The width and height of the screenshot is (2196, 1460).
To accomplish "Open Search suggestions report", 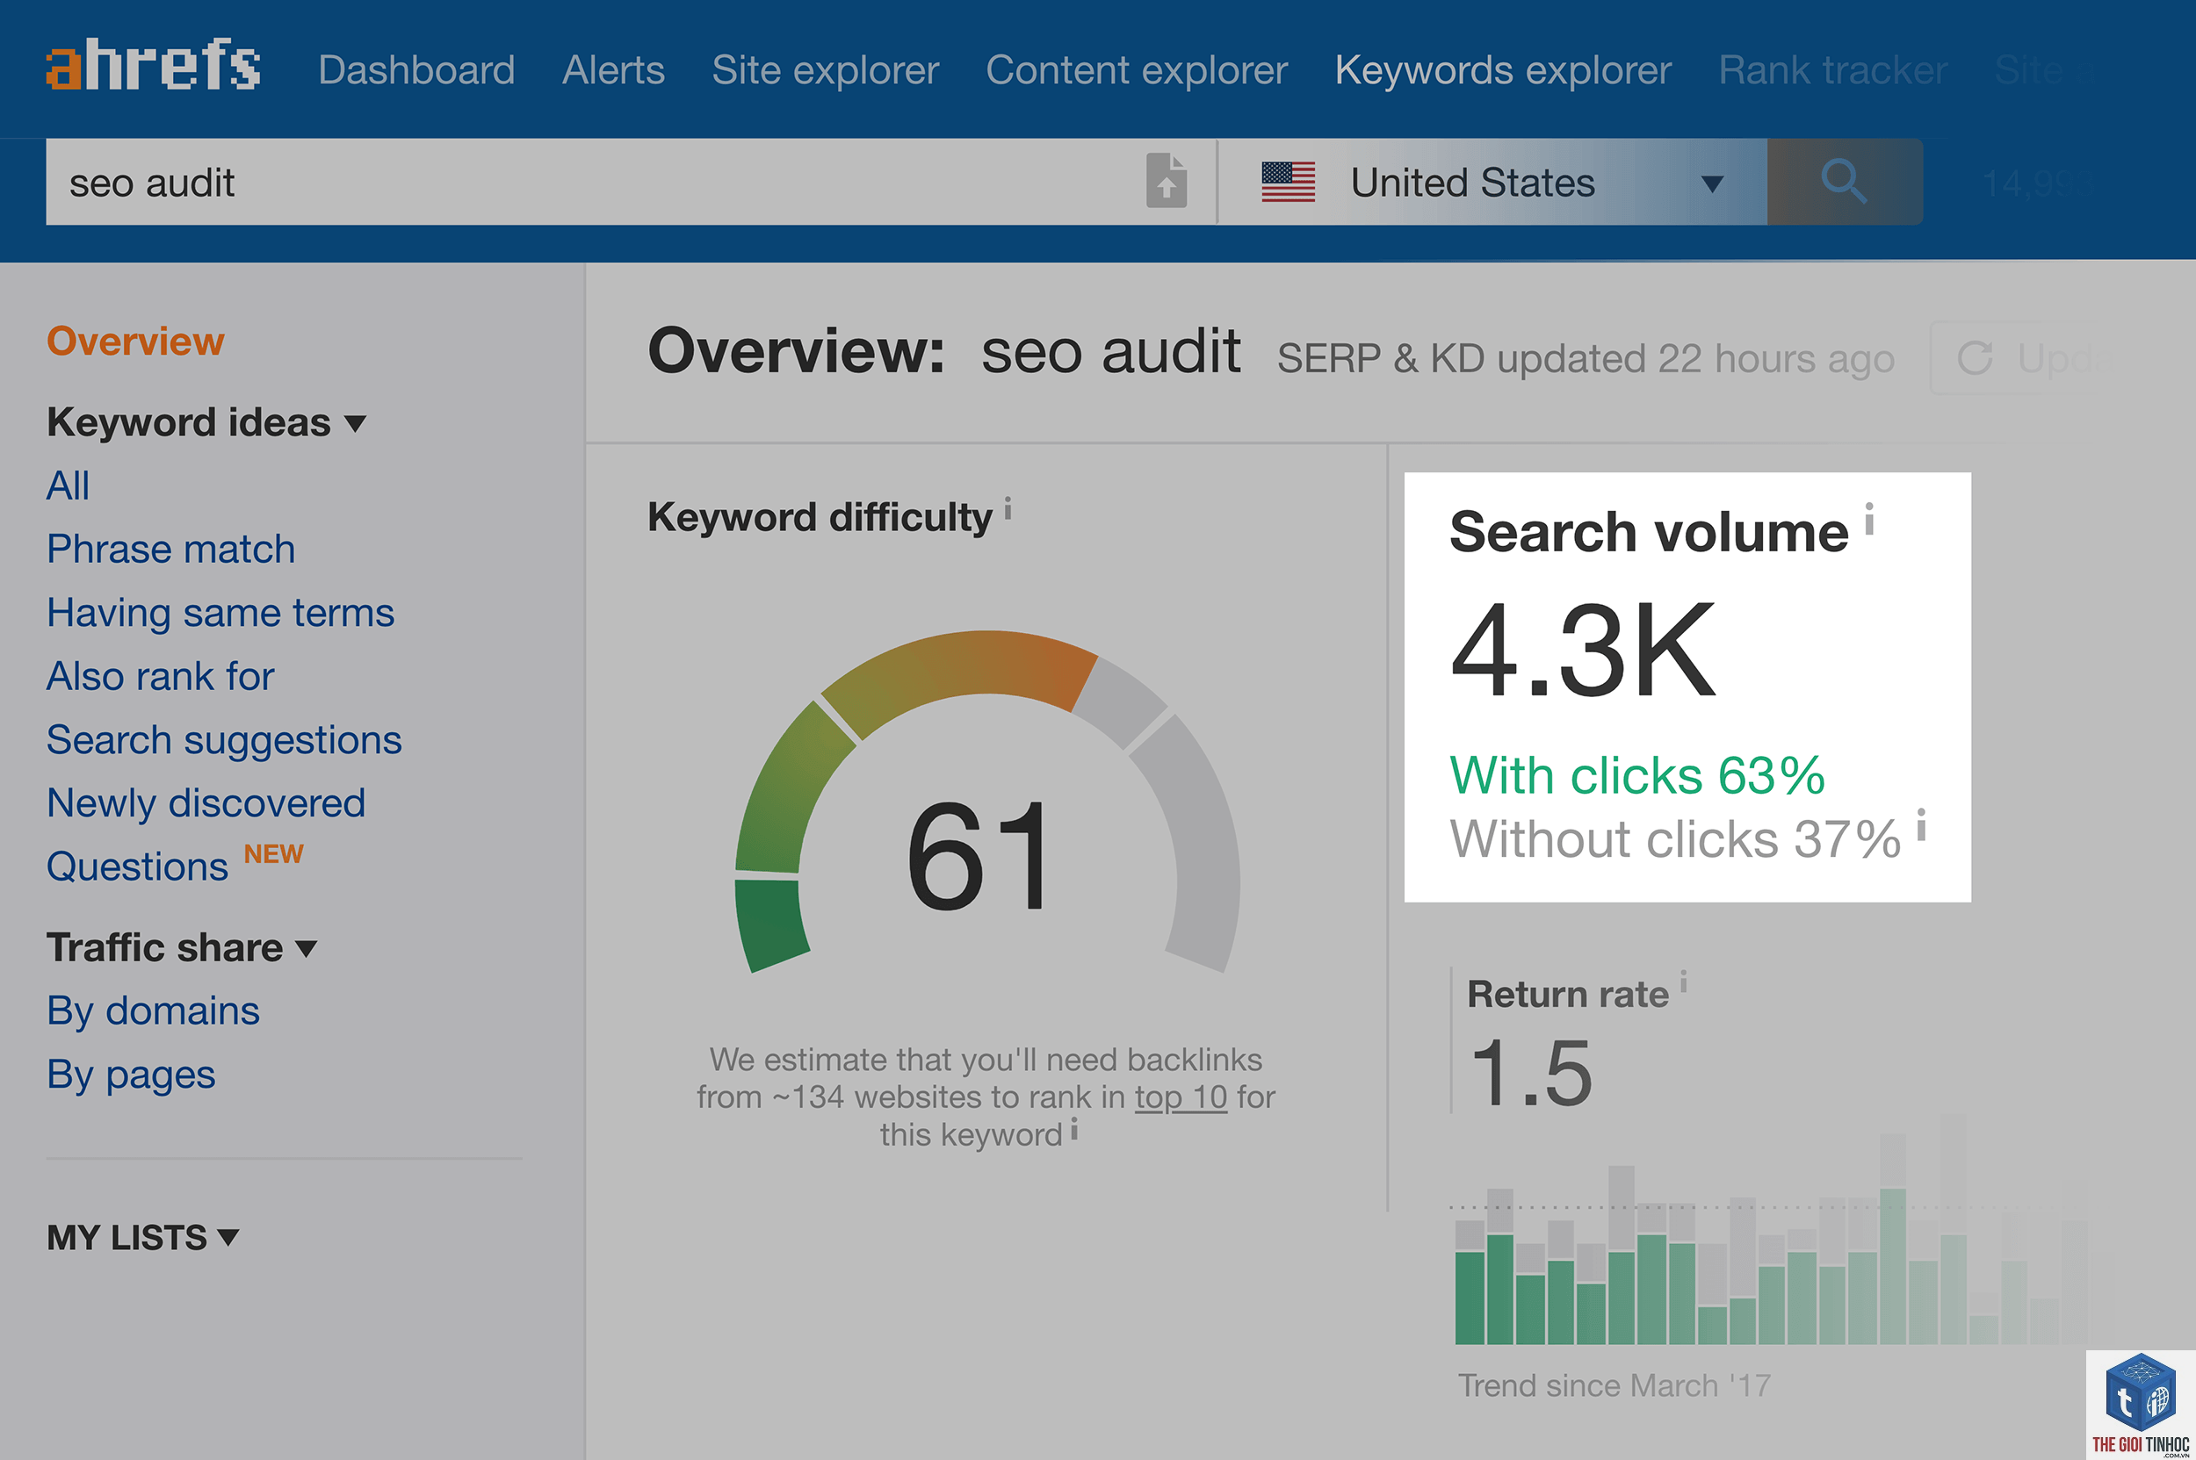I will coord(224,740).
